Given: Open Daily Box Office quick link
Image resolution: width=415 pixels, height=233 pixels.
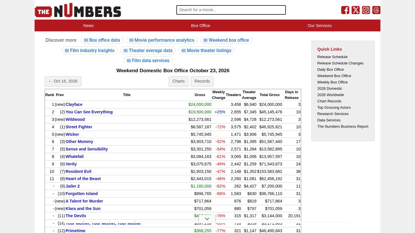Looking at the screenshot, I should [331, 70].
